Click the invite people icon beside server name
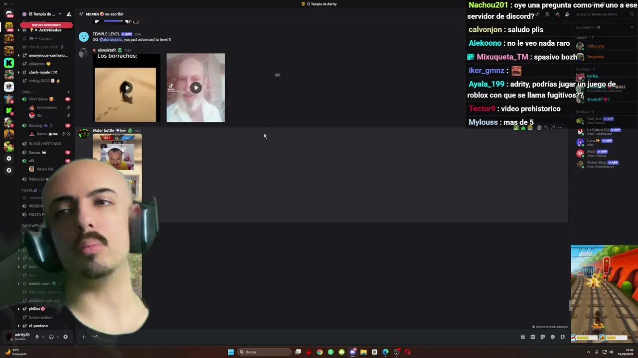This screenshot has height=358, width=638. 69,14
